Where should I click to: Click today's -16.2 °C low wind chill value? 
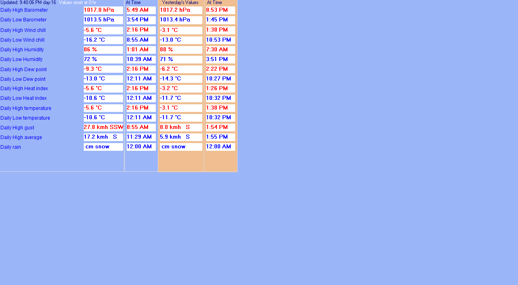103,40
